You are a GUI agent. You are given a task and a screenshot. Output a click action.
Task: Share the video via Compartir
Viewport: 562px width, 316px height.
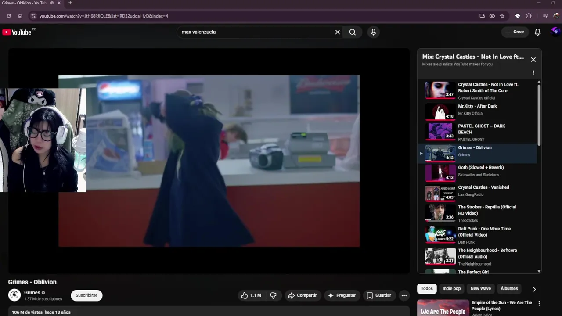coord(302,295)
